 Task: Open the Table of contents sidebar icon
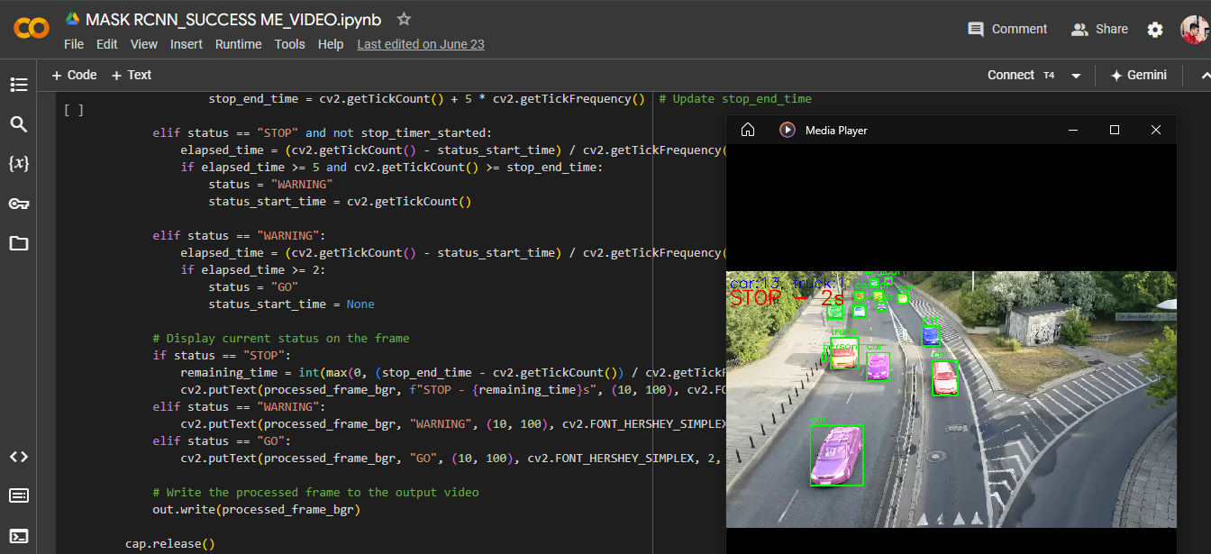tap(19, 85)
